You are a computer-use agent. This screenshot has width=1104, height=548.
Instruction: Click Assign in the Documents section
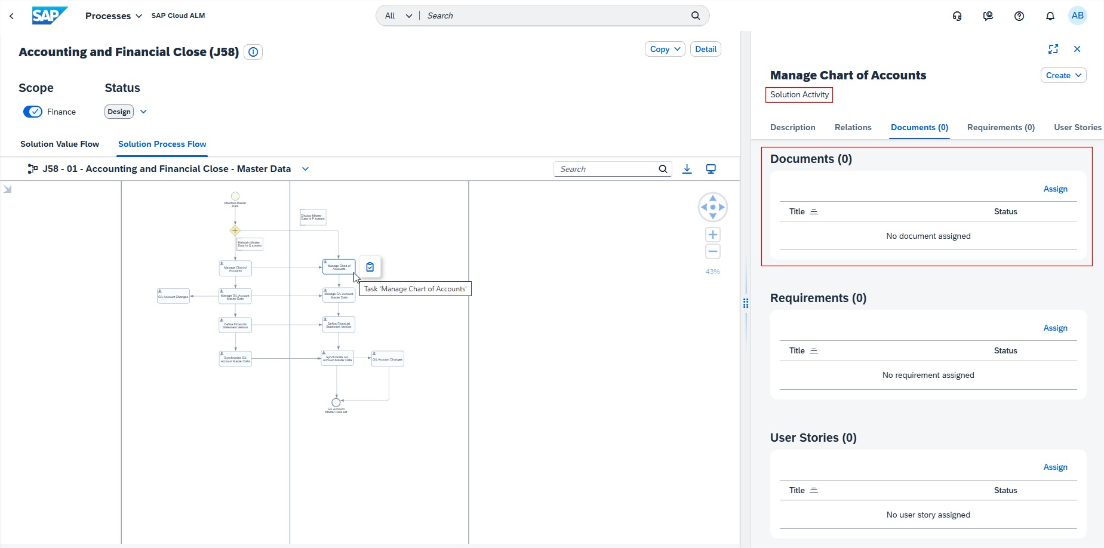click(x=1055, y=189)
